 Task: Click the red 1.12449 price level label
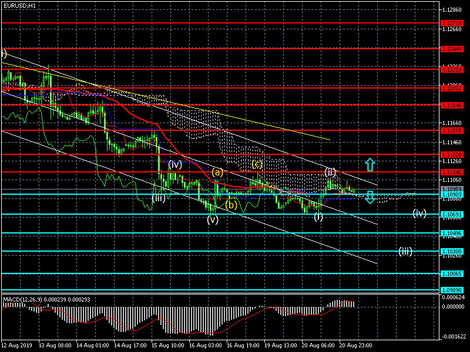[x=452, y=49]
